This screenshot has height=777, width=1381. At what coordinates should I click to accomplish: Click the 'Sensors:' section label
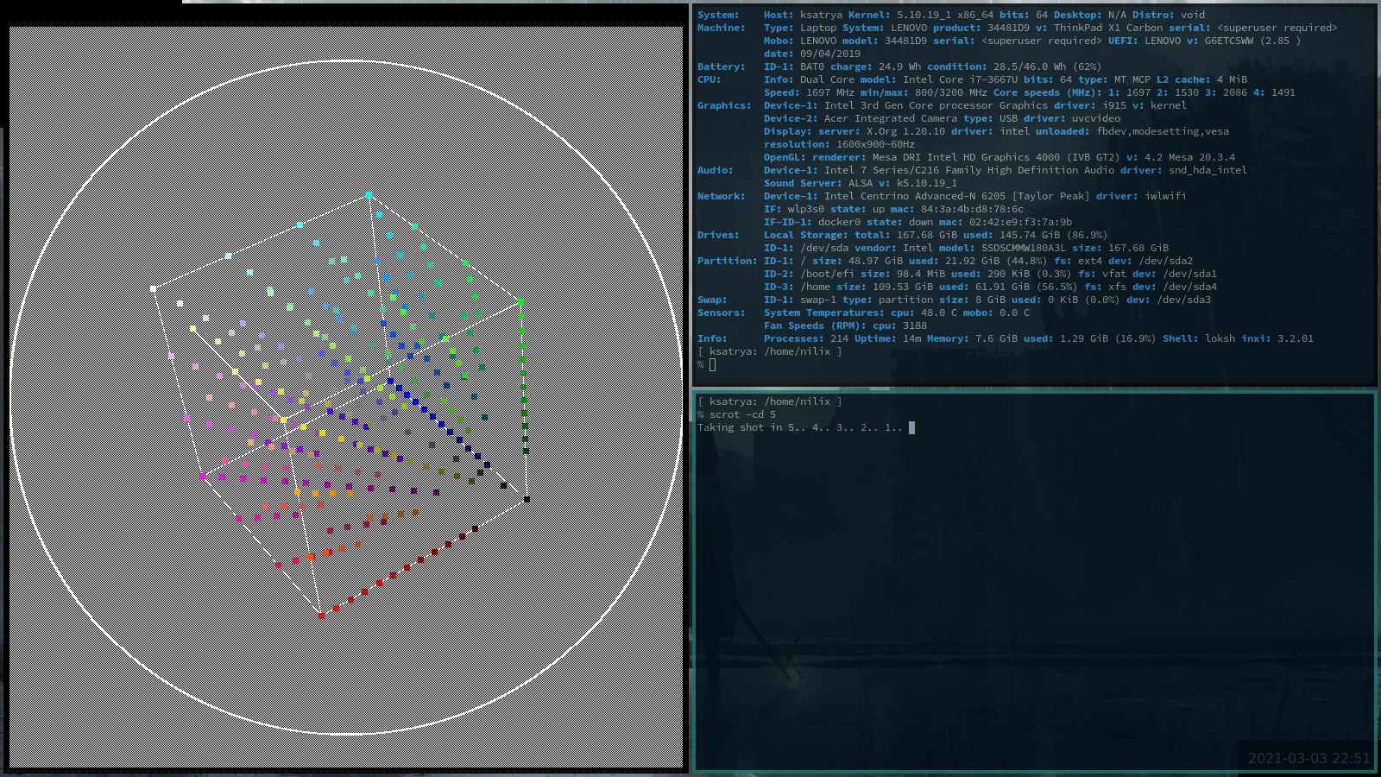coord(721,313)
